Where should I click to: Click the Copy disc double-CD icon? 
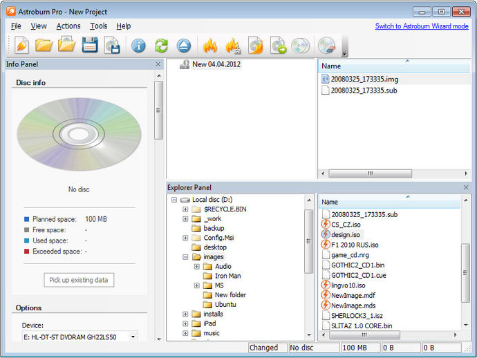(300, 46)
